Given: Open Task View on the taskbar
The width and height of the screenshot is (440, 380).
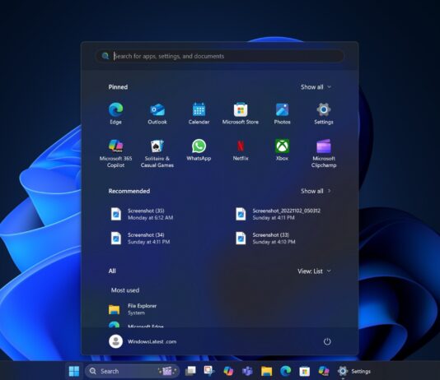Looking at the screenshot, I should pos(190,371).
